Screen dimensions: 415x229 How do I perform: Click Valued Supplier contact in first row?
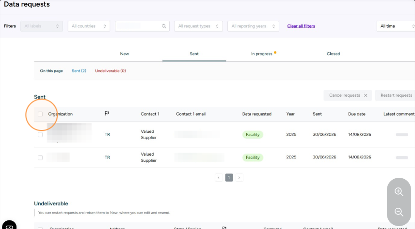(x=148, y=135)
